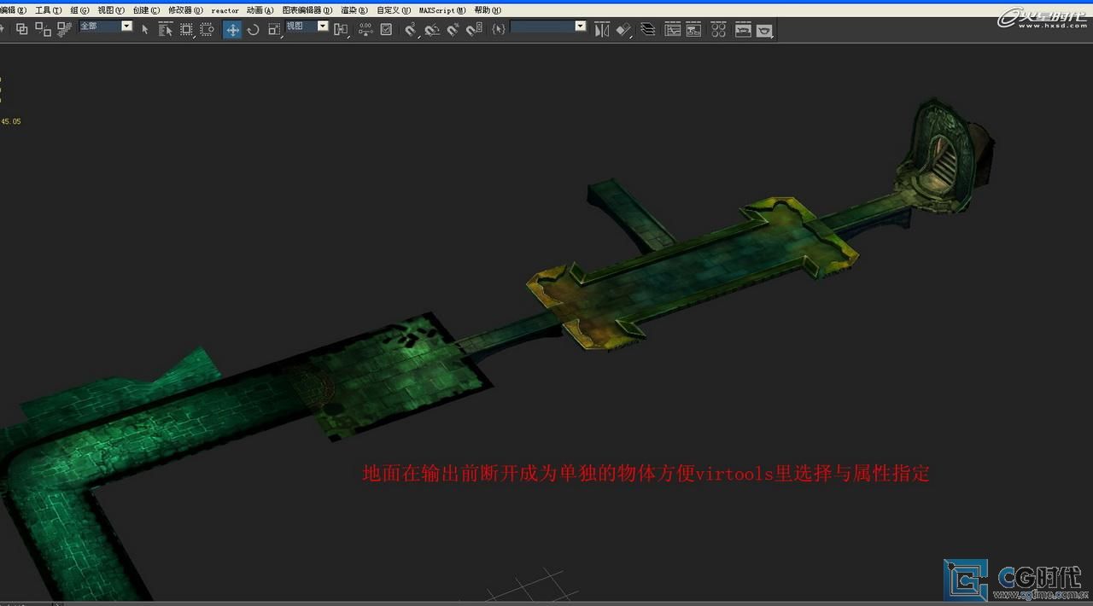Open the Layer Manager icon
Screen dimensions: 1093x606
648,29
